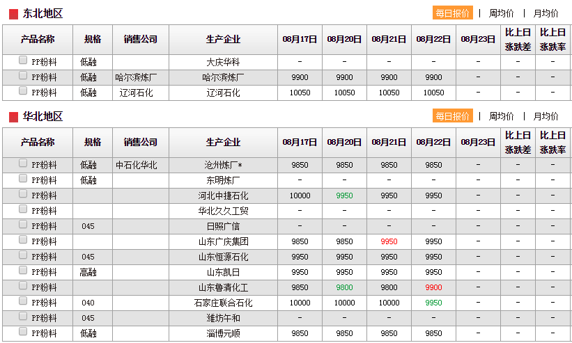
Task: Click 比上日涨跌率 header in 华北地区 table
Action: click(x=552, y=143)
